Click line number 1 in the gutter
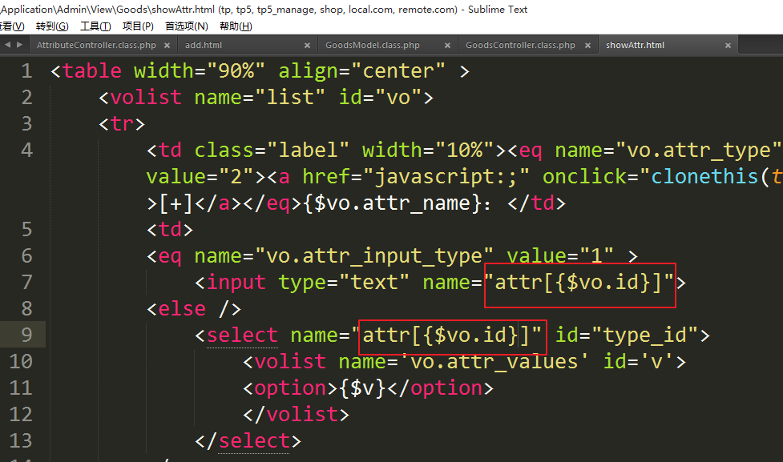The width and height of the screenshot is (783, 462). point(26,71)
